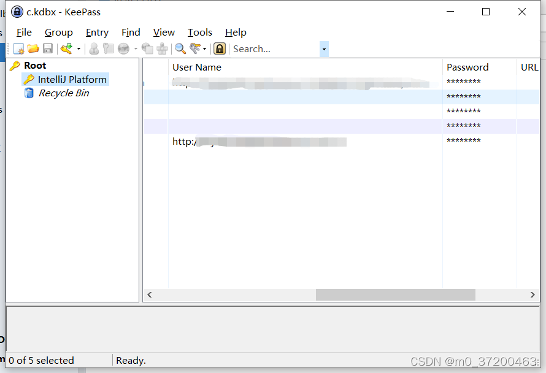Create a new database with the New icon
This screenshot has height=373, width=546.
tap(18, 48)
